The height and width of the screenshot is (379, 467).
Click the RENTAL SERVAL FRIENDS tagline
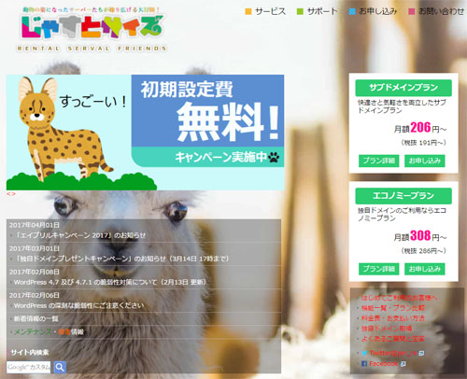coord(92,49)
